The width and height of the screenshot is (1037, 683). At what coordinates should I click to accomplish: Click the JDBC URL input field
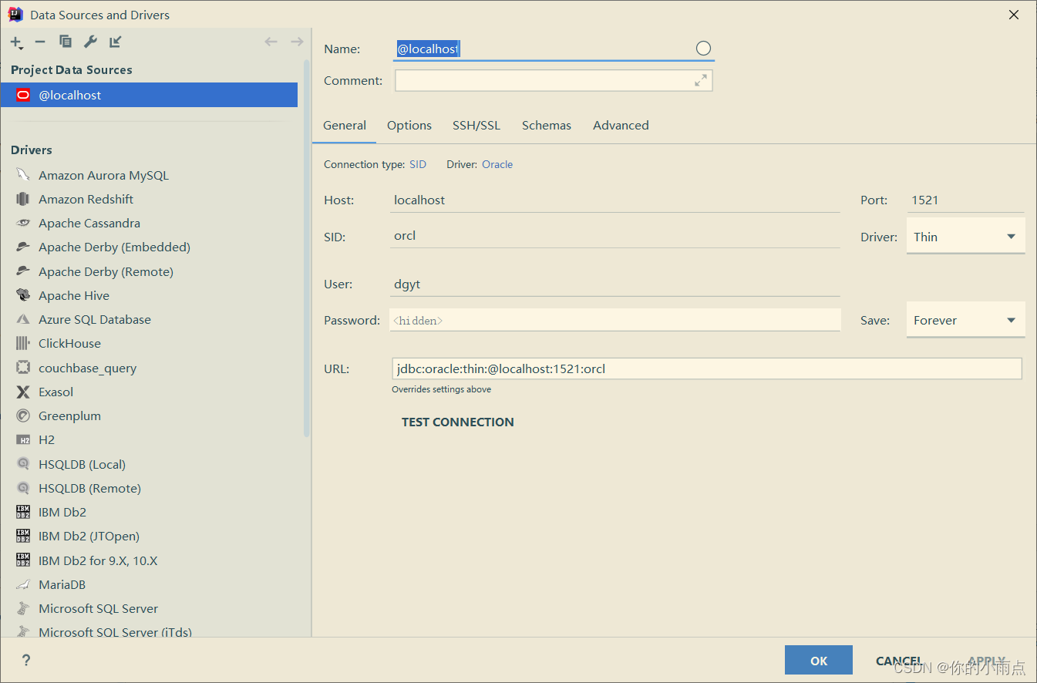707,368
